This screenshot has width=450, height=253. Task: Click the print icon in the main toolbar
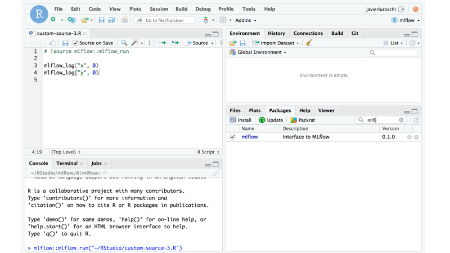tap(125, 20)
